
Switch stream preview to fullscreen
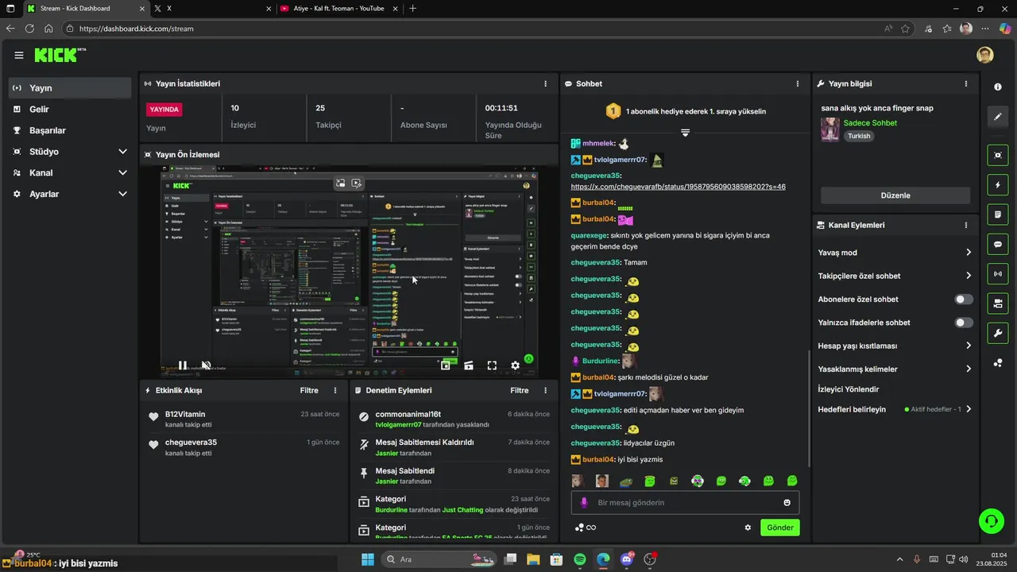pos(492,365)
